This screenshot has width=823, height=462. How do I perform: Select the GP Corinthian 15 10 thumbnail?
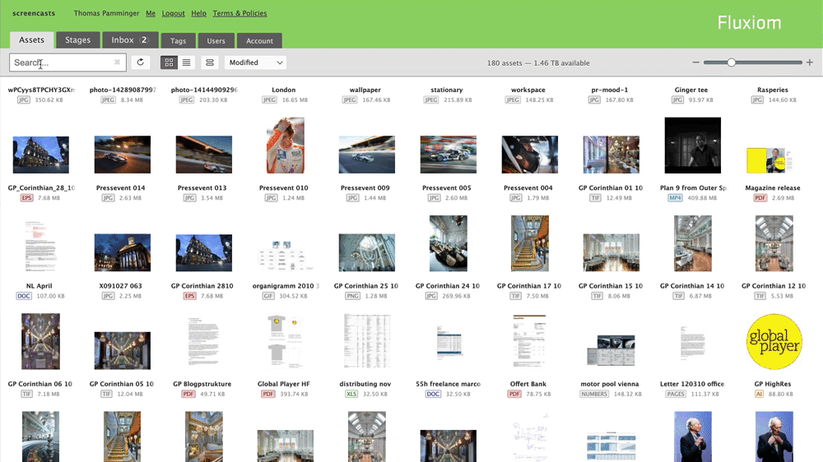pyautogui.click(x=611, y=252)
